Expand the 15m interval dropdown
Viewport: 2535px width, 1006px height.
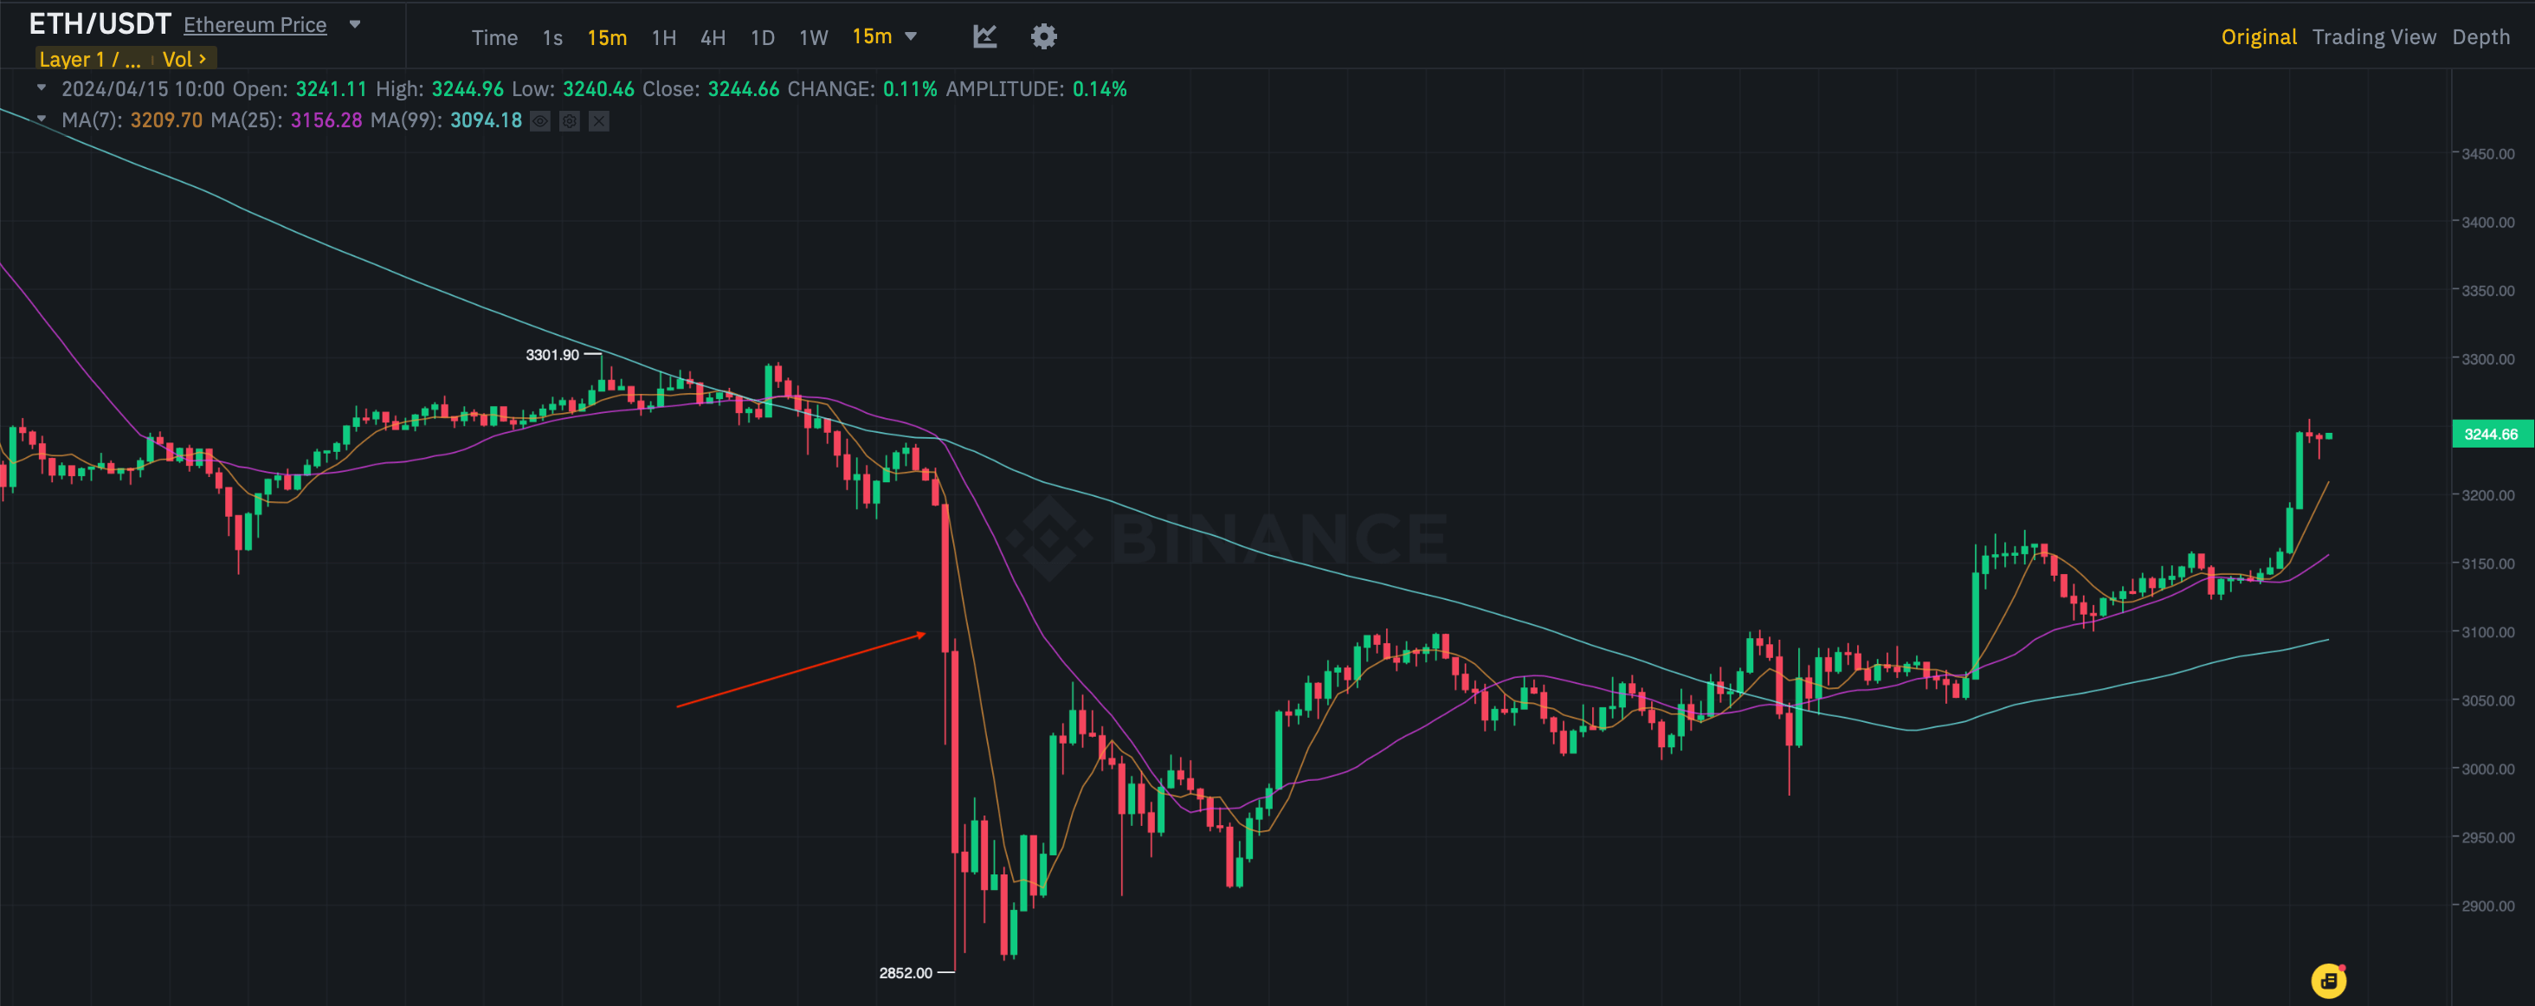pyautogui.click(x=910, y=36)
